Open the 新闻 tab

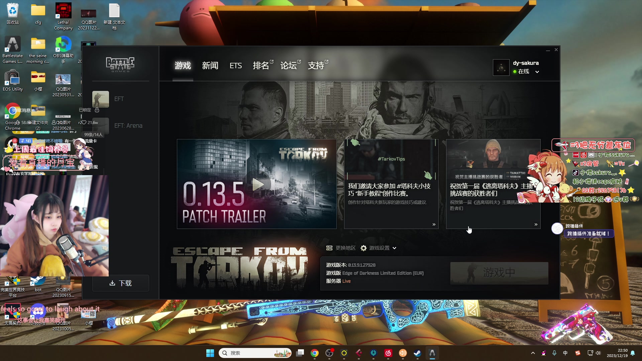tap(210, 66)
